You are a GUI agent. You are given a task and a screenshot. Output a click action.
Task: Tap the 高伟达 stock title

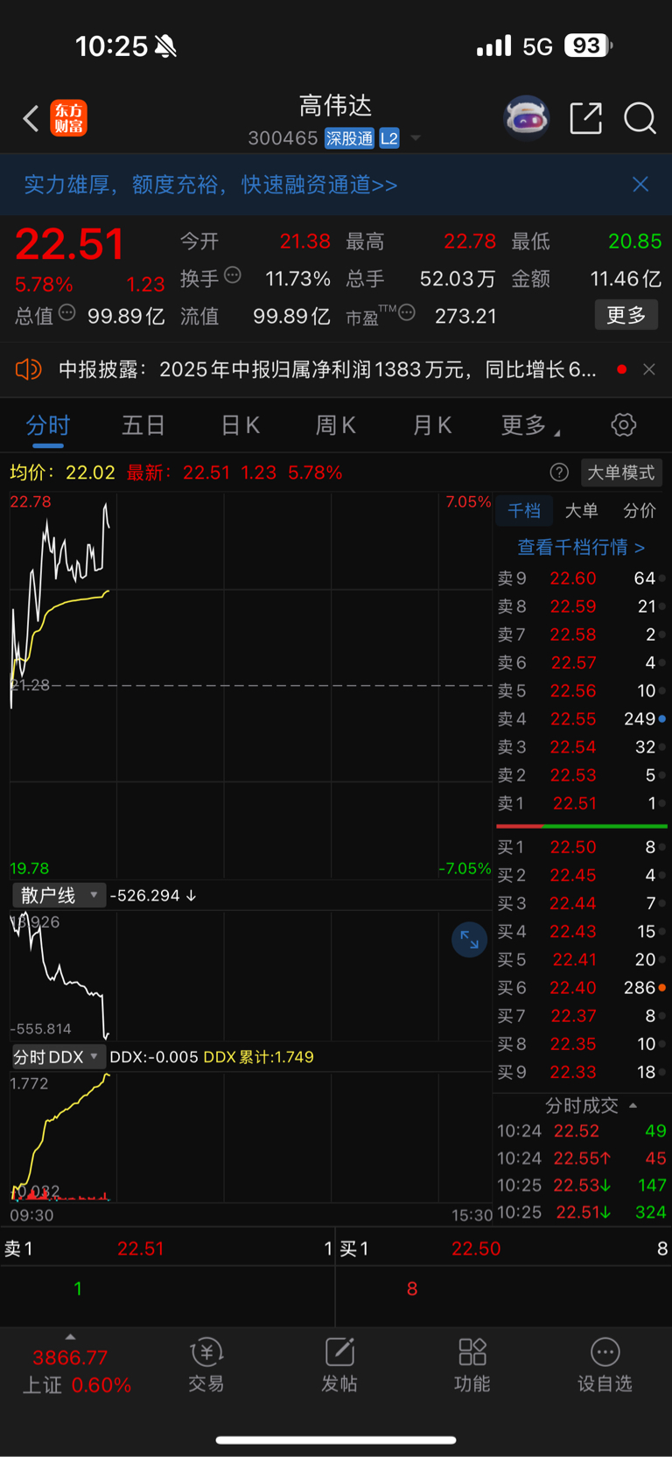(336, 106)
